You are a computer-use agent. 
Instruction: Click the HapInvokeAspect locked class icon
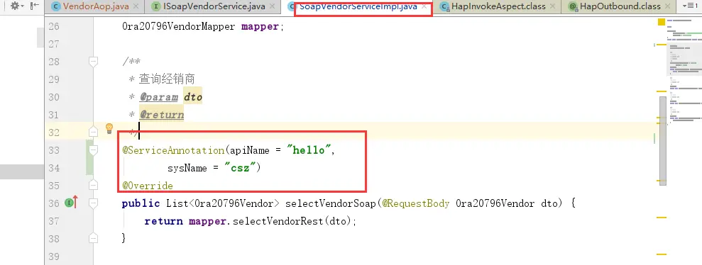444,6
